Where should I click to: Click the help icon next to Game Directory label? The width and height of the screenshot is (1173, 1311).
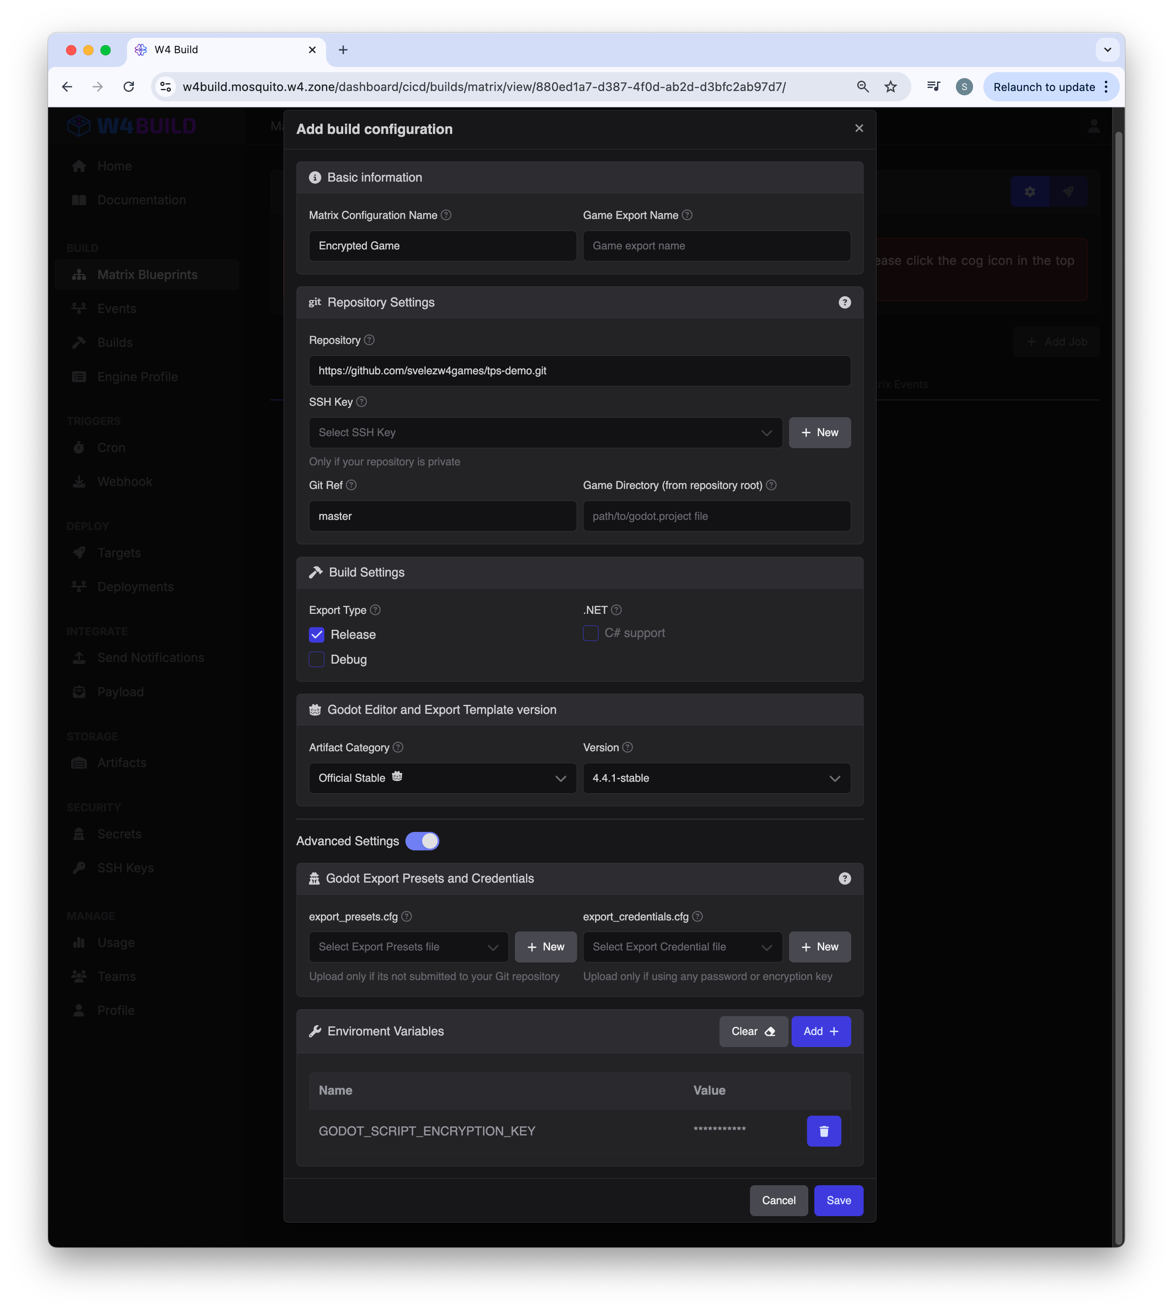point(771,485)
